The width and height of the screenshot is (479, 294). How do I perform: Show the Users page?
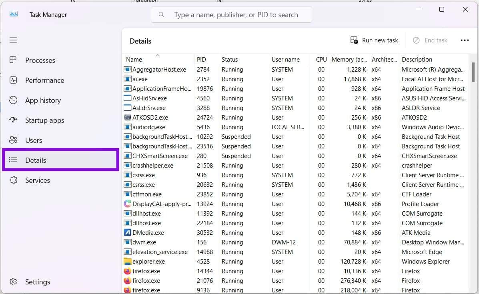pyautogui.click(x=60, y=140)
